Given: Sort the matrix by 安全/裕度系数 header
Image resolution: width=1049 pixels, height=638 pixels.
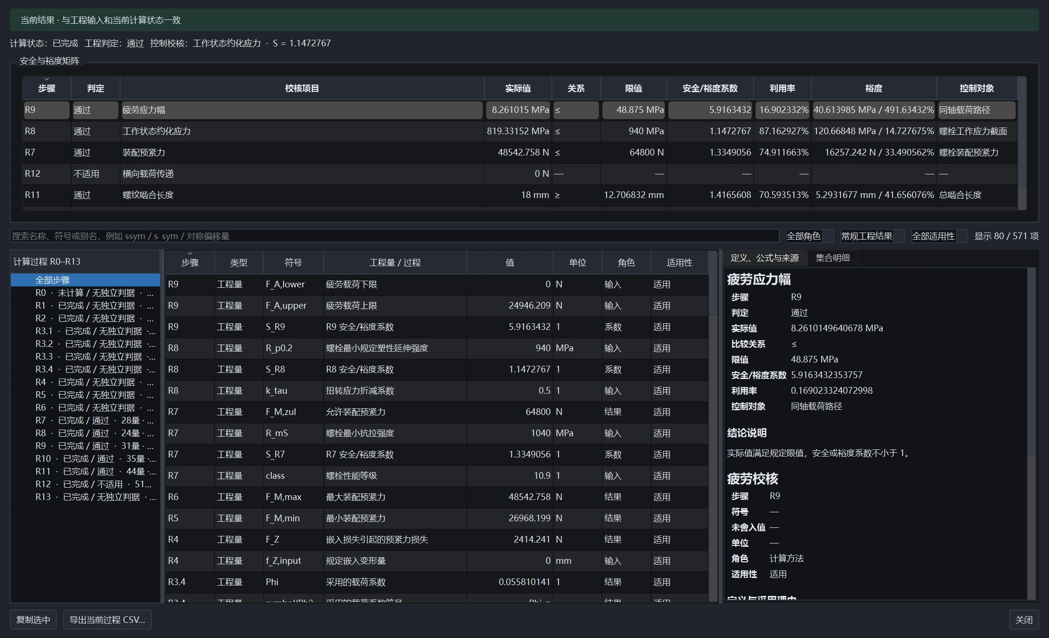Looking at the screenshot, I should pos(710,88).
